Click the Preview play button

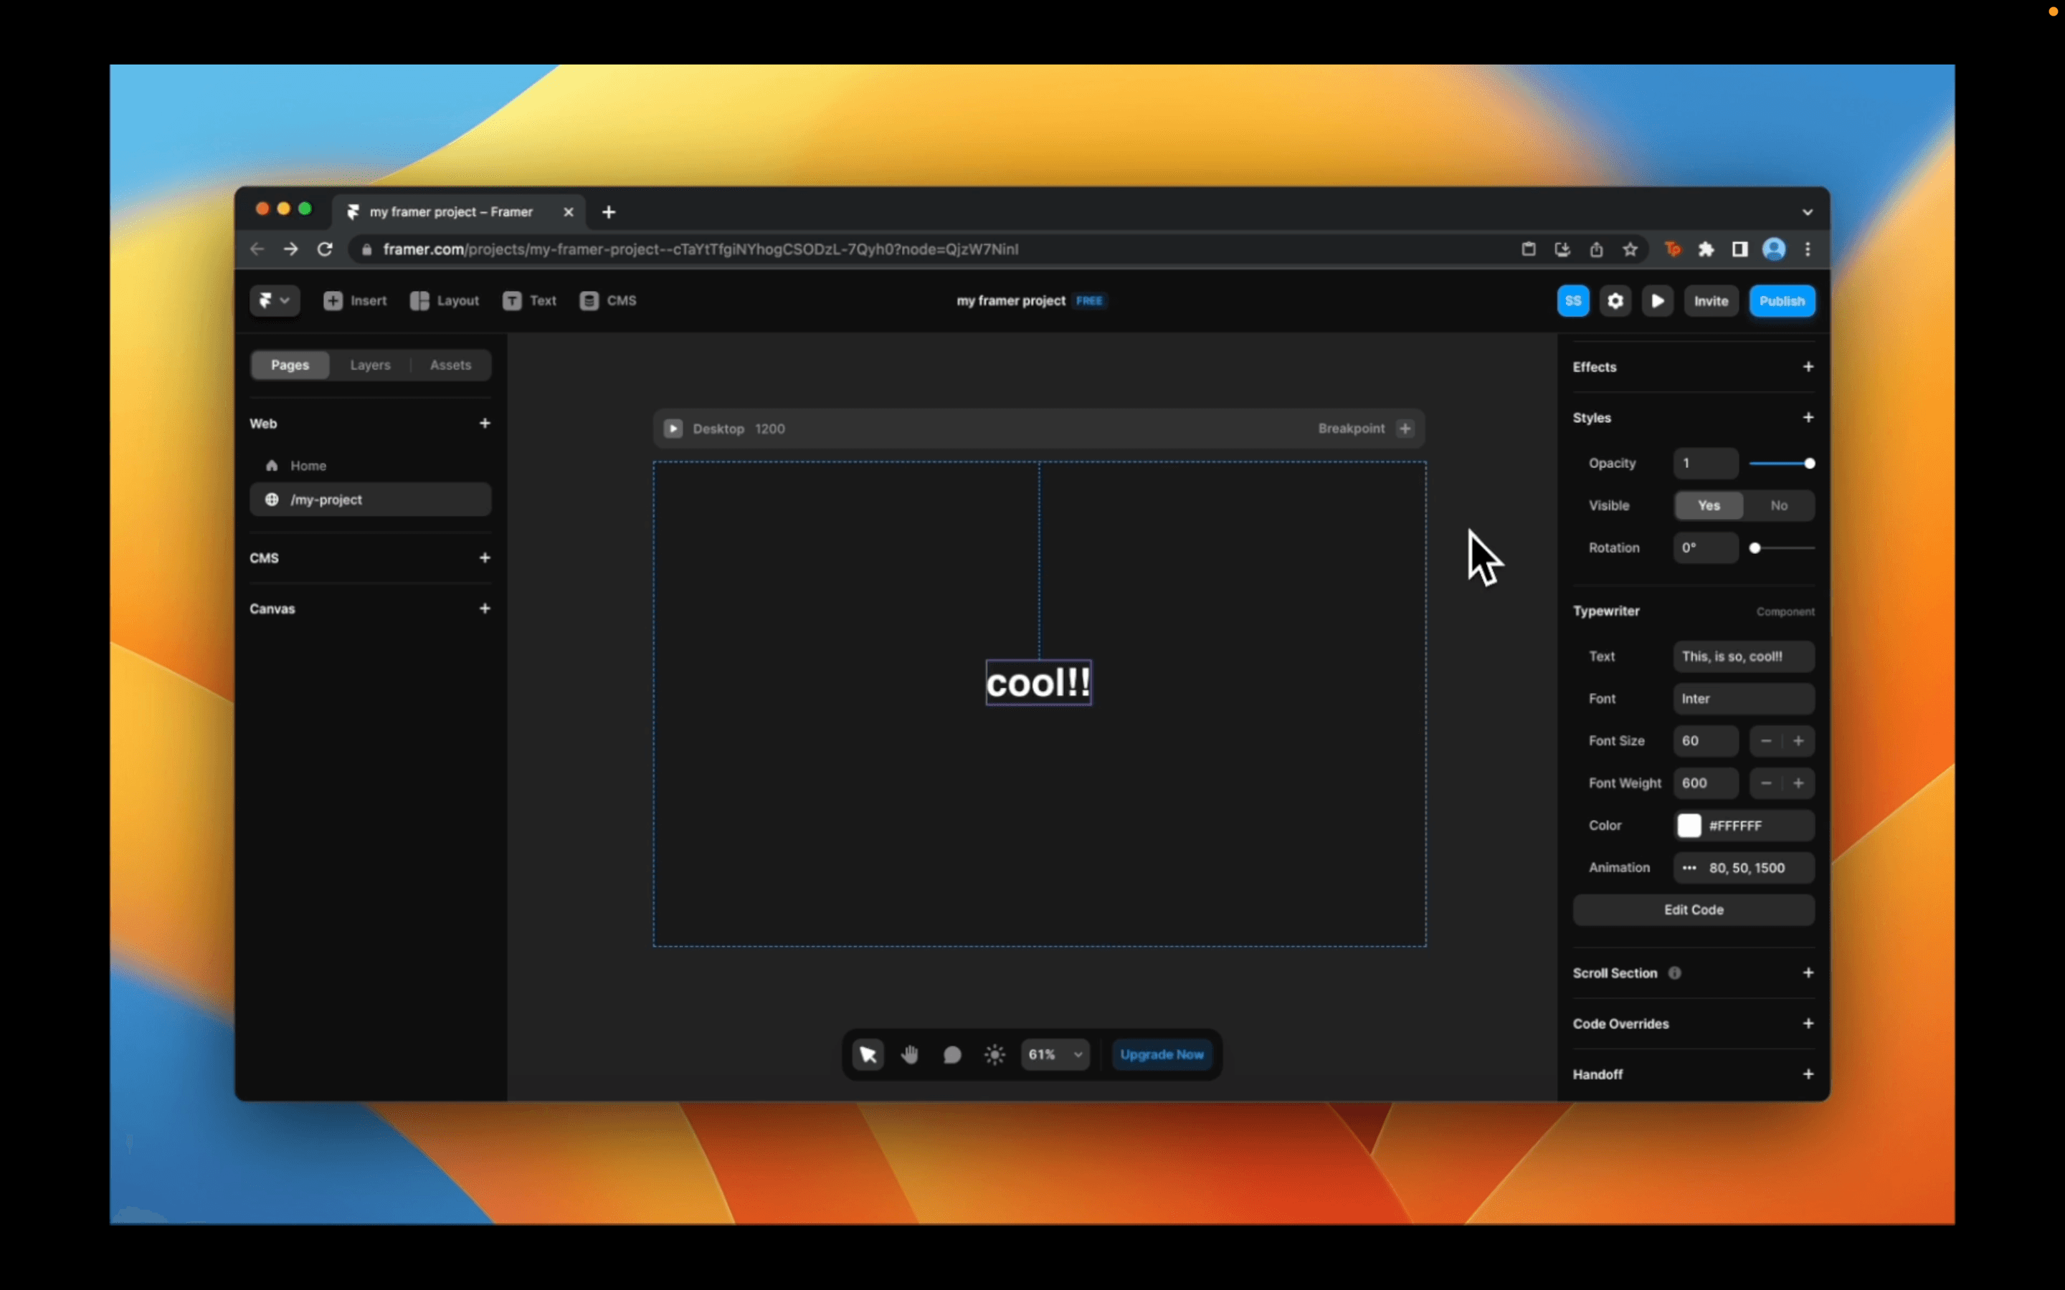pos(1657,300)
